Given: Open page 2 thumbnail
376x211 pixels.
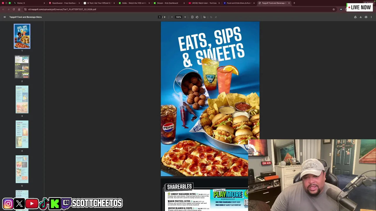Looking at the screenshot, I should point(22,67).
